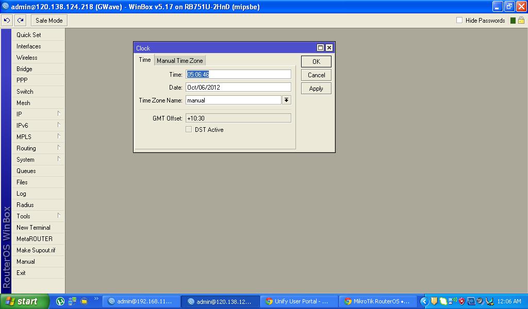Click Cancel in the Clock dialog
The width and height of the screenshot is (528, 309).
pos(316,75)
